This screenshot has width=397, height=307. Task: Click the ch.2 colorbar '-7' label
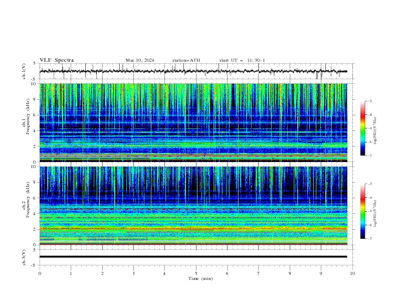[369, 239]
